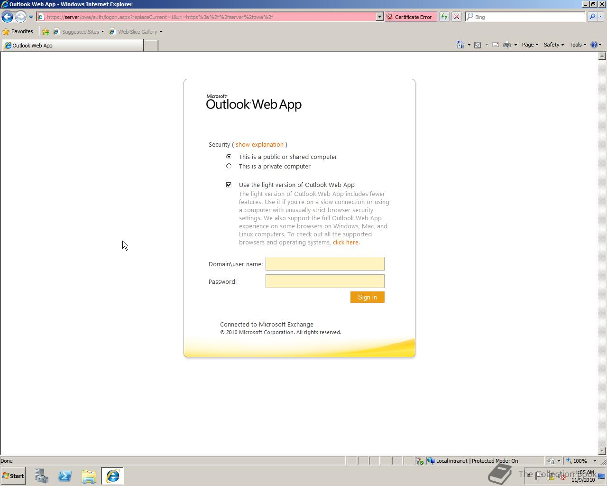Select 'This is a public or shared computer'
Screen dimensions: 607x486
pos(229,157)
